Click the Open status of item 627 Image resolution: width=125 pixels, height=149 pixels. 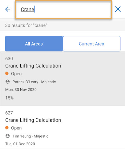coord(16,128)
